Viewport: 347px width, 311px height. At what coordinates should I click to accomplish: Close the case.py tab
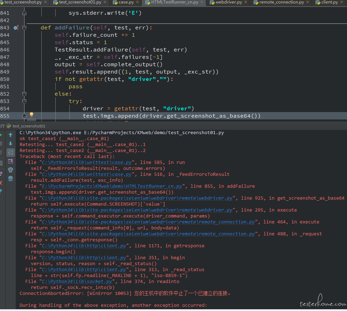(137, 2)
